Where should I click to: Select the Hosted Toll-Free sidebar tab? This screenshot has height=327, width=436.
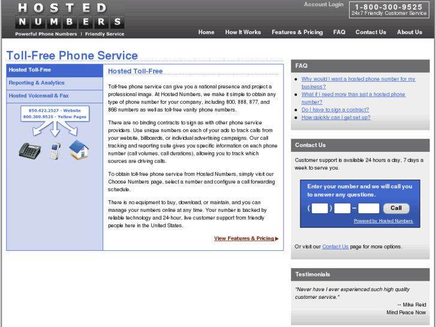[55, 70]
